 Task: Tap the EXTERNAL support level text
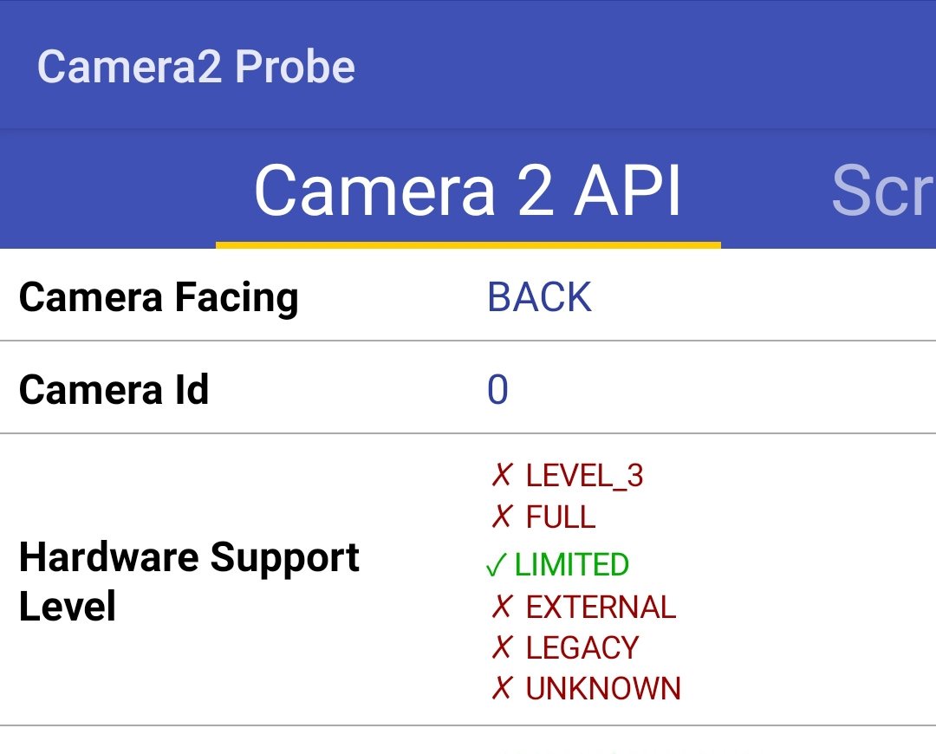click(601, 607)
